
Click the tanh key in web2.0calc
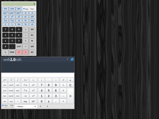point(11,96)
